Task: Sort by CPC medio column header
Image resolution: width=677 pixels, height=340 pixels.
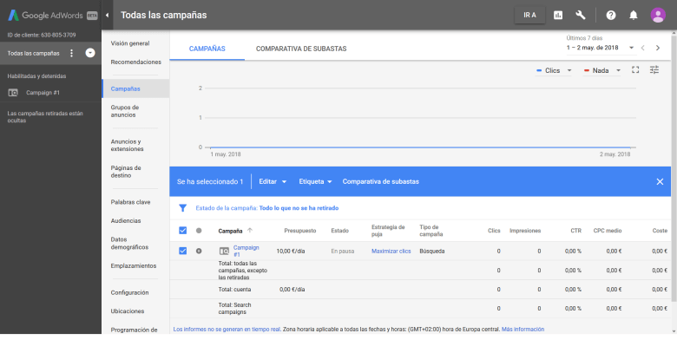Action: point(608,231)
